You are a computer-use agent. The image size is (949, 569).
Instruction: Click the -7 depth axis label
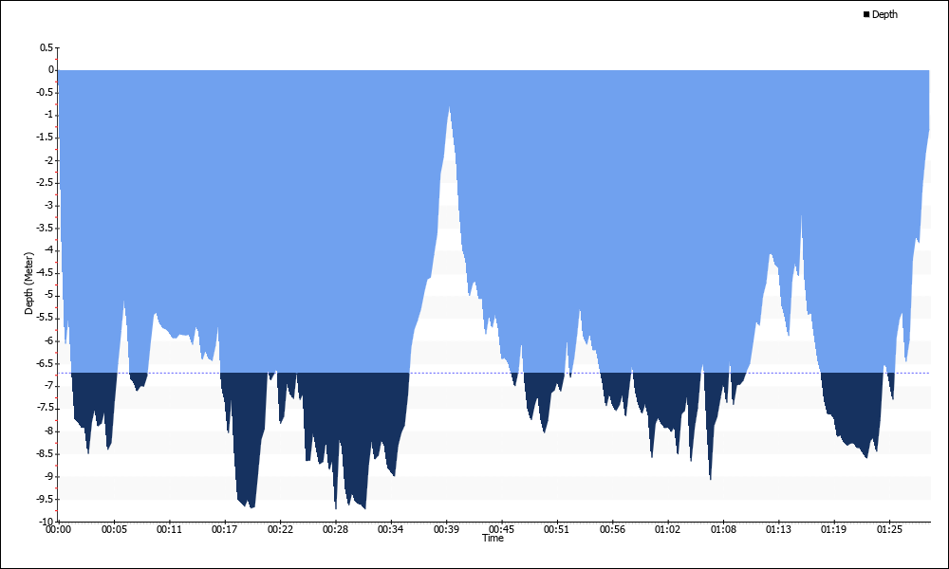49,386
